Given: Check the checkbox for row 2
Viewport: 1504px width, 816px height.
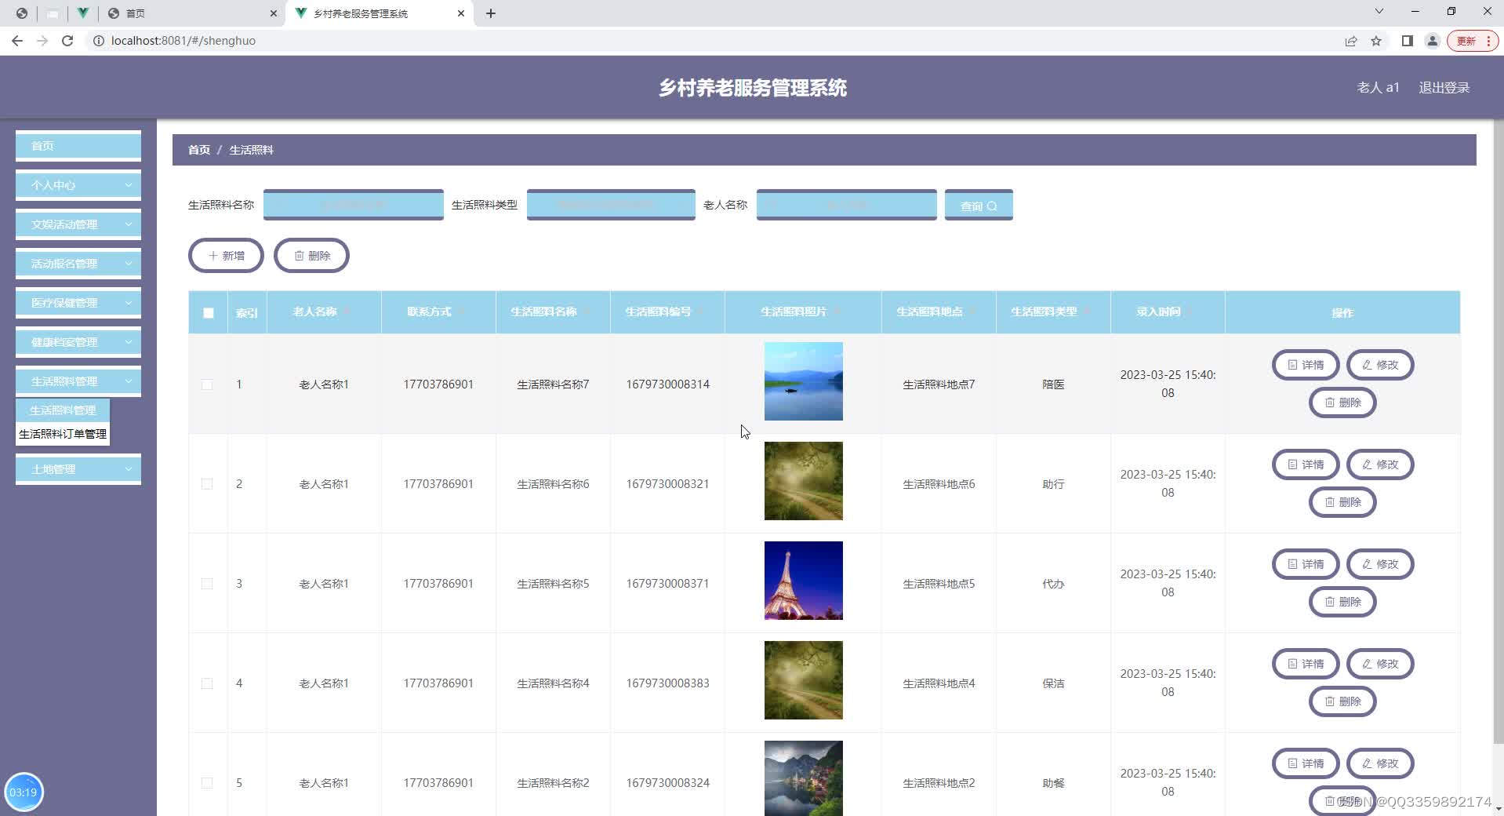Looking at the screenshot, I should pyautogui.click(x=207, y=484).
